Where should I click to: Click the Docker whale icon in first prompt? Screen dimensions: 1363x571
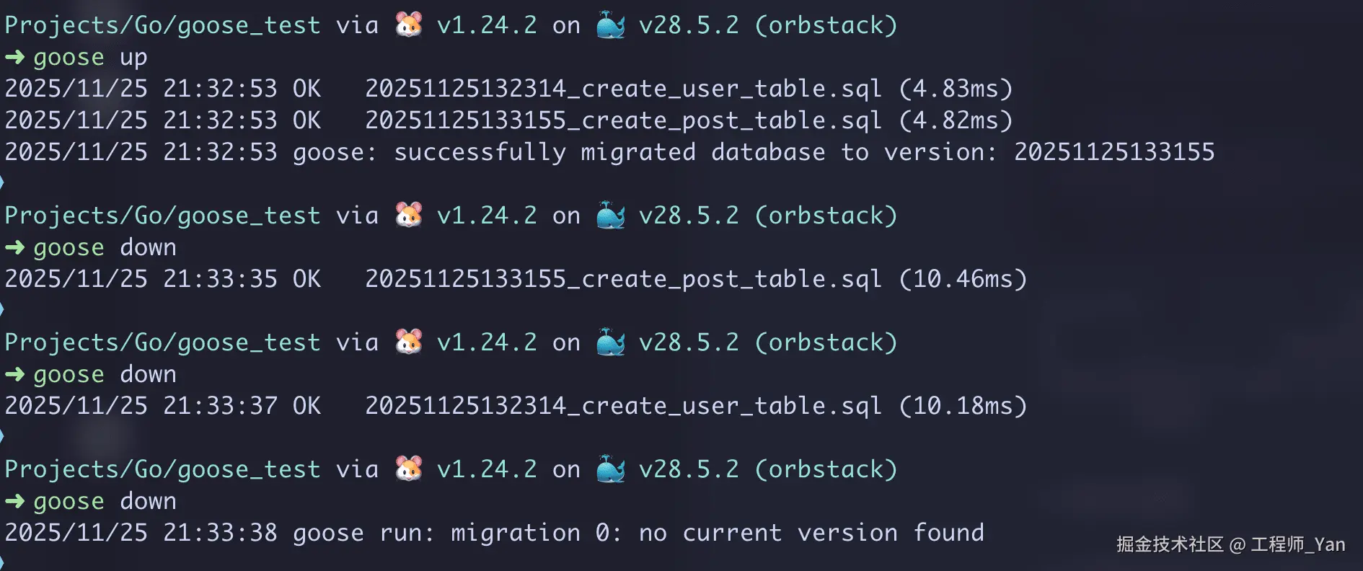point(611,25)
